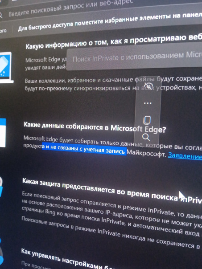The height and width of the screenshot is (269, 202).
Task: Click the favorites bar item ending in 'ого'
Action: click(3, 31)
